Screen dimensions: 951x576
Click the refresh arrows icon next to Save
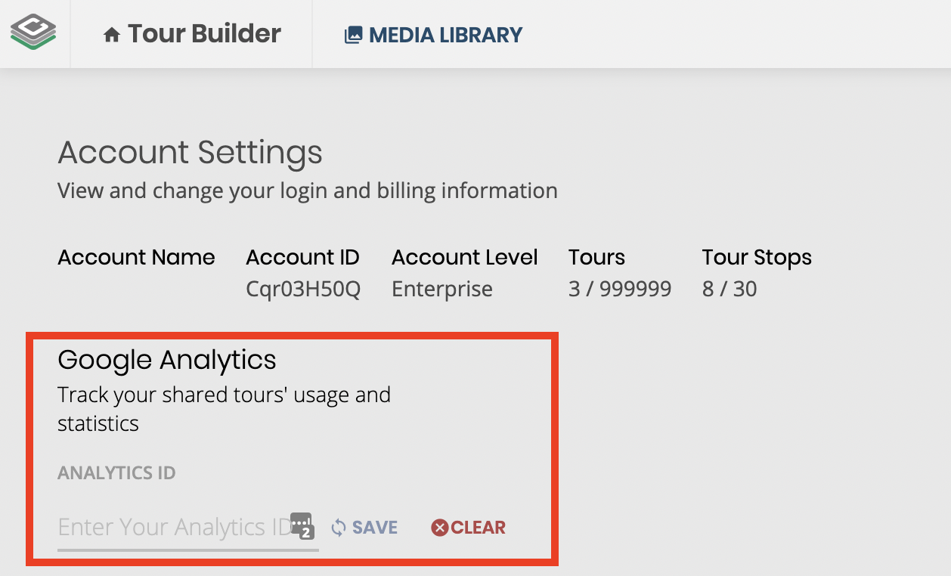(339, 528)
